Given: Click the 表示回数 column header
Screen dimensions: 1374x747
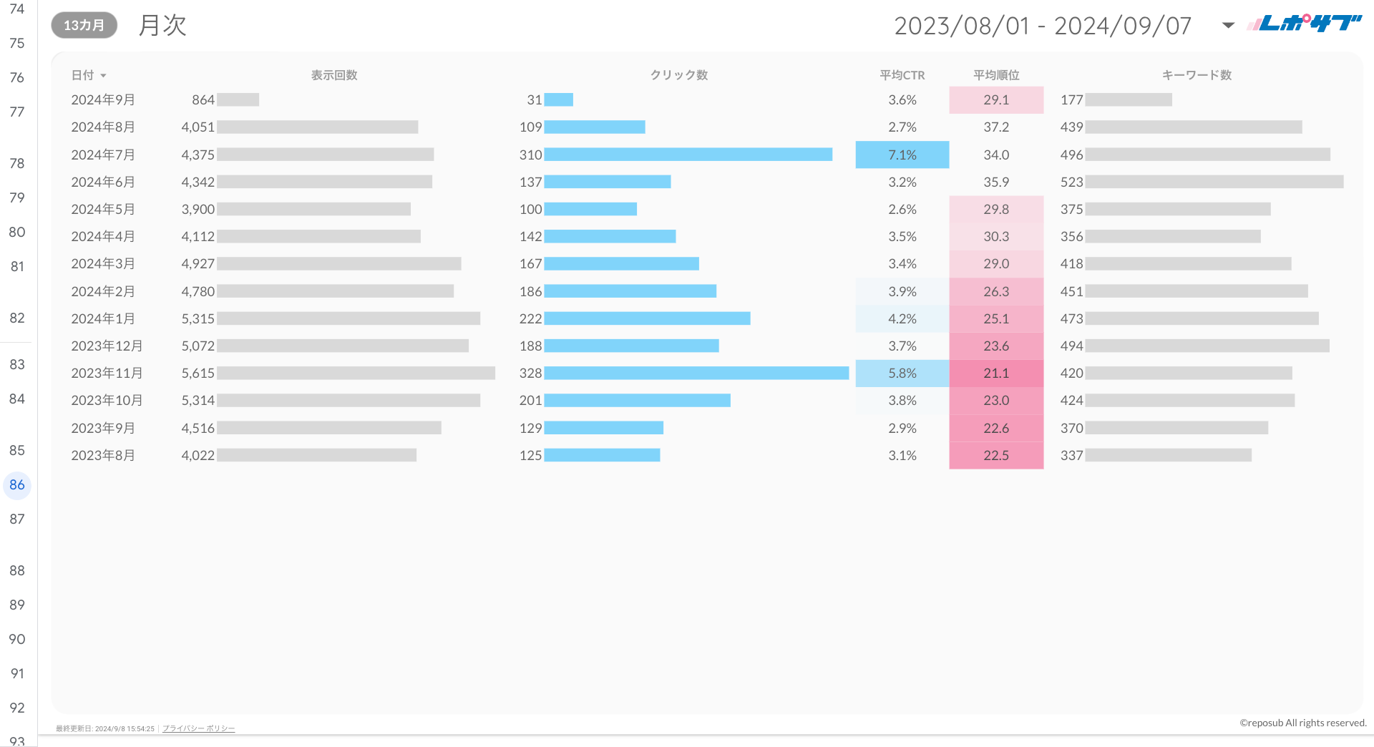Looking at the screenshot, I should (x=333, y=75).
